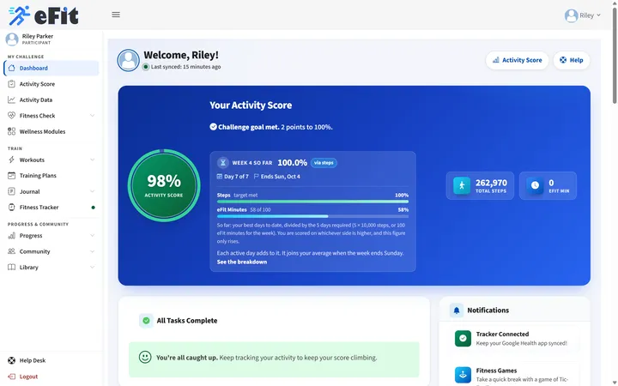Click the Wellness Modules grid icon
Screen dimensions: 618x386
click(11, 131)
